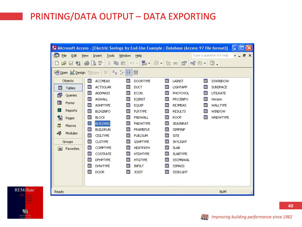Click the Relationships toolbar icon
The width and height of the screenshot is (302, 227).
pos(193,63)
